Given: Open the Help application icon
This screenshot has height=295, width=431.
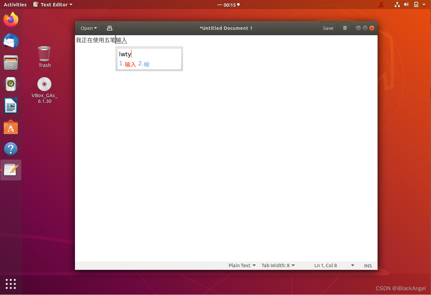Looking at the screenshot, I should [x=10, y=149].
